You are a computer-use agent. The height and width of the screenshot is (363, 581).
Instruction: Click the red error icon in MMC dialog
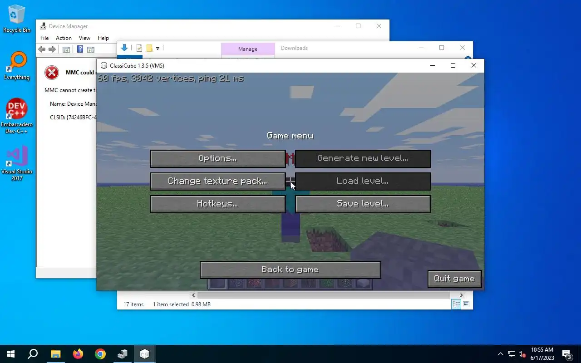click(x=52, y=73)
